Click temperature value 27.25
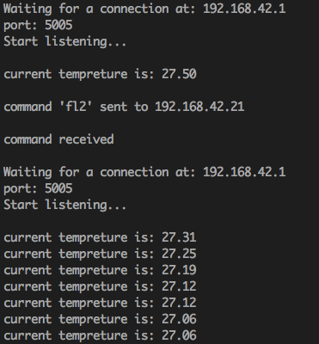Image resolution: width=319 pixels, height=344 pixels. [179, 254]
